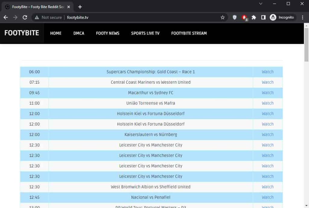
Task: Open Chrome's three-dot menu
Action: pyautogui.click(x=302, y=17)
